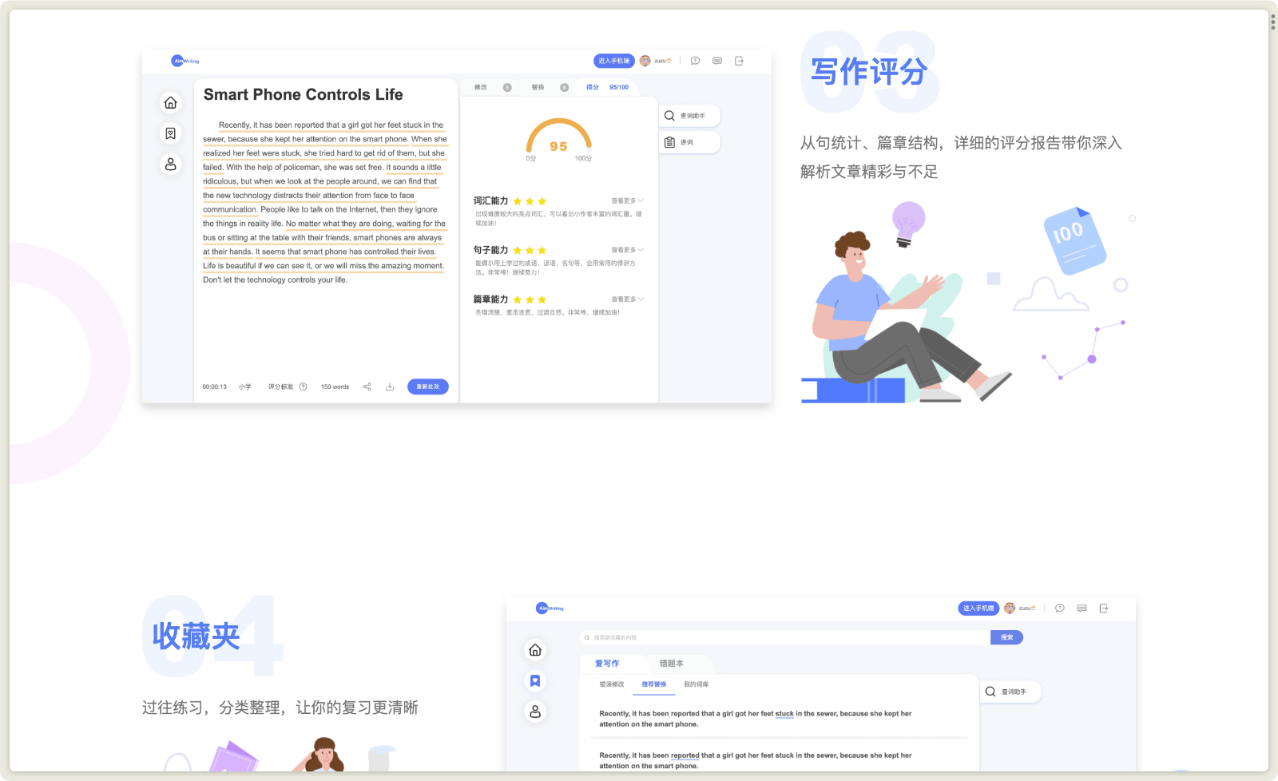The image size is (1278, 781).
Task: Click the 篇章能力 rating label
Action: 490,299
